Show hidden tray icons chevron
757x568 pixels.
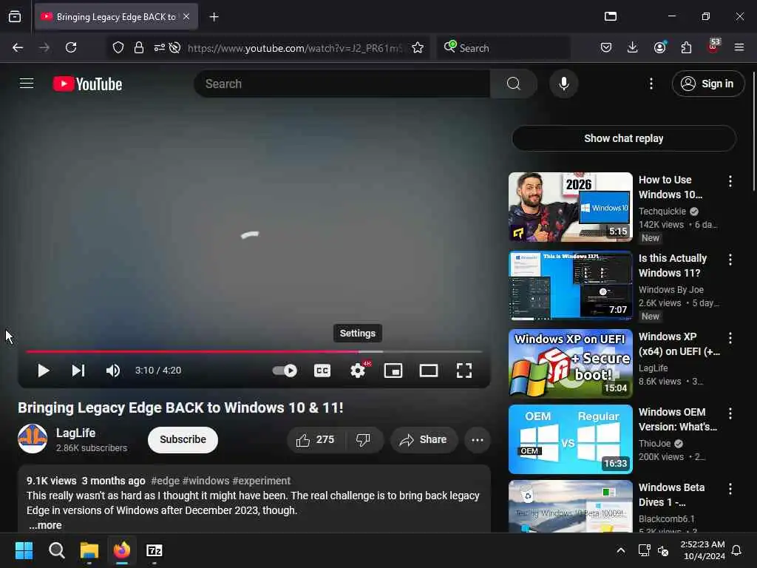(x=621, y=550)
